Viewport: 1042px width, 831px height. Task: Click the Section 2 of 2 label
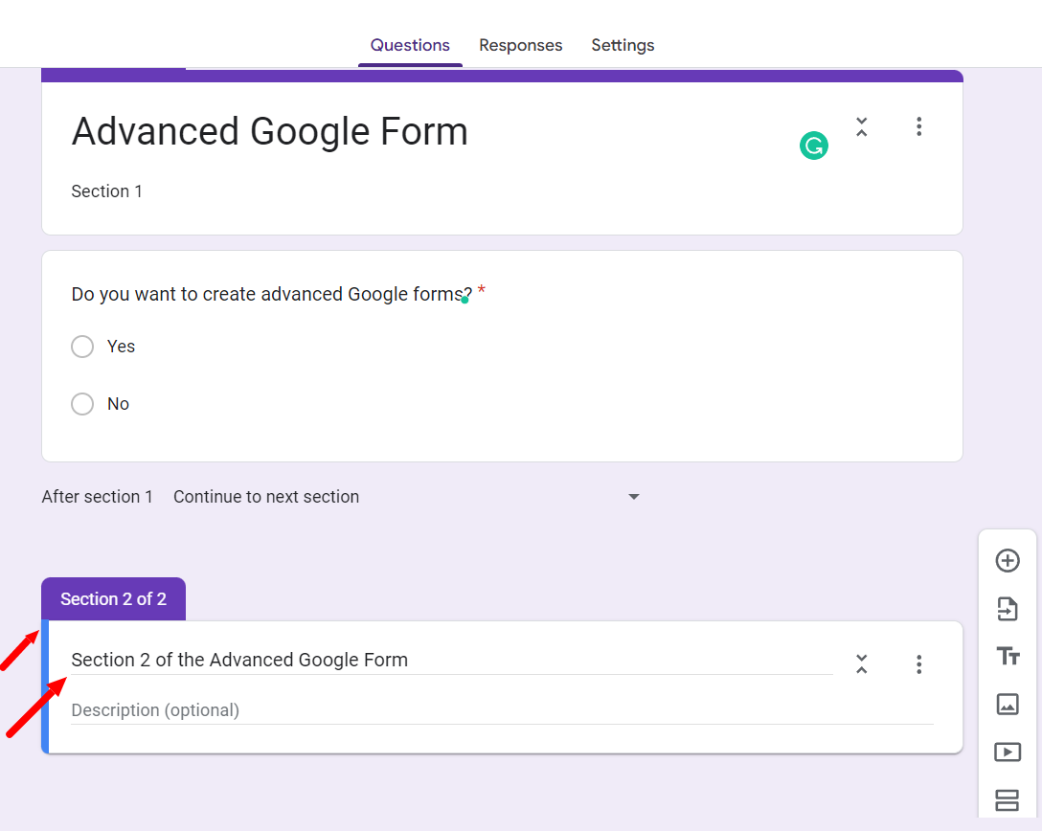(114, 599)
